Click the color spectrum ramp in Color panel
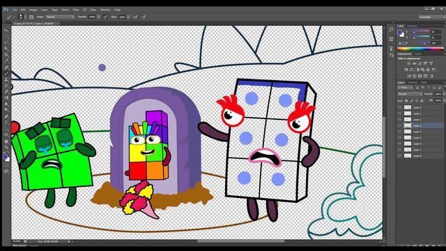Screen dimensions: 446x251 [420, 49]
